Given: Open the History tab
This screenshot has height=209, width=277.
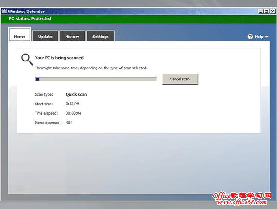Looking at the screenshot, I should [x=72, y=36].
